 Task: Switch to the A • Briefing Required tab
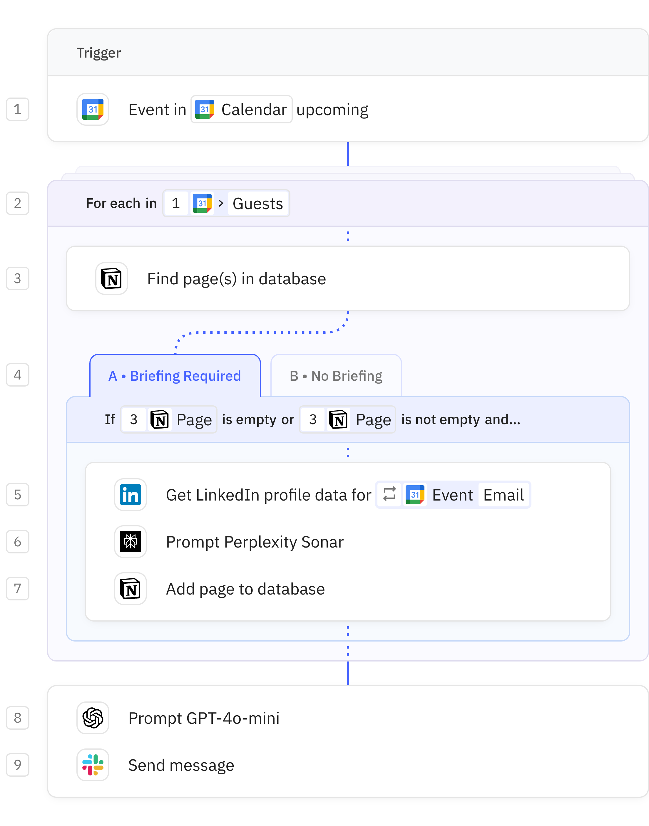tap(175, 376)
